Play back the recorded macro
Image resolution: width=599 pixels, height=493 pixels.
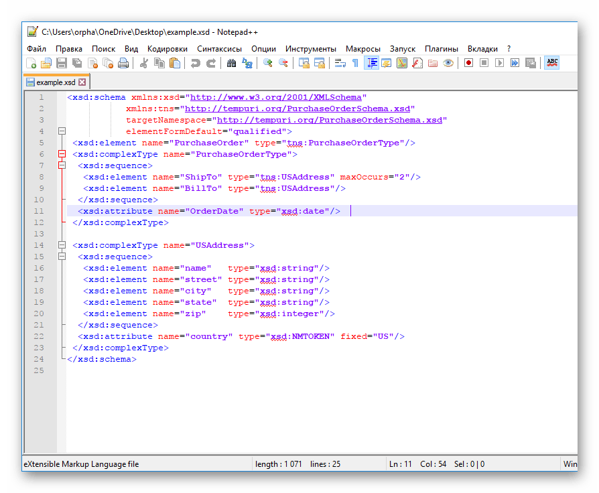499,63
